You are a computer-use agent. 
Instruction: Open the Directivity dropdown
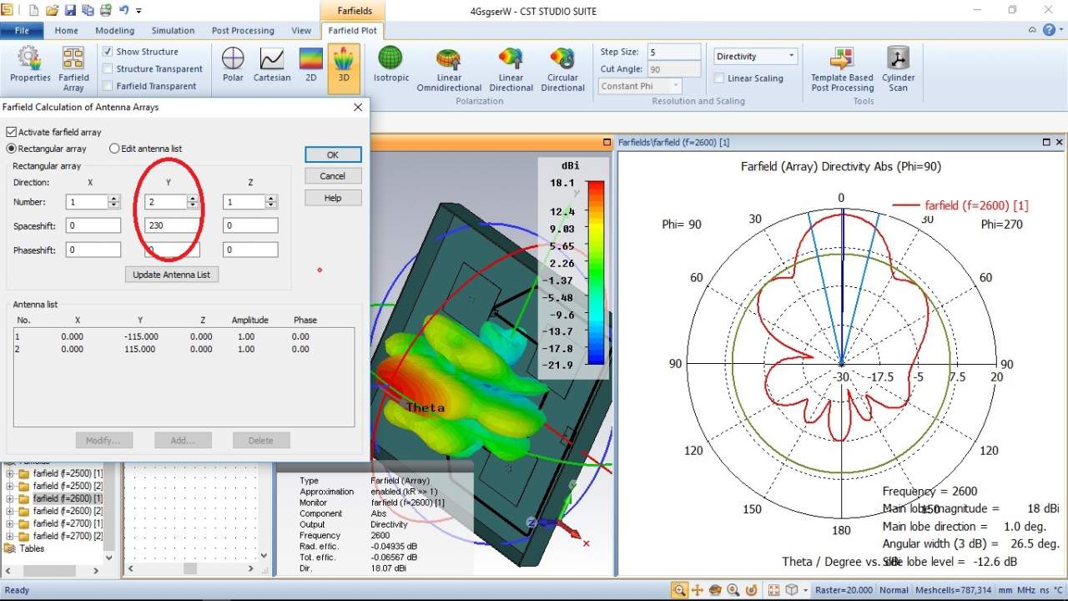coord(755,57)
